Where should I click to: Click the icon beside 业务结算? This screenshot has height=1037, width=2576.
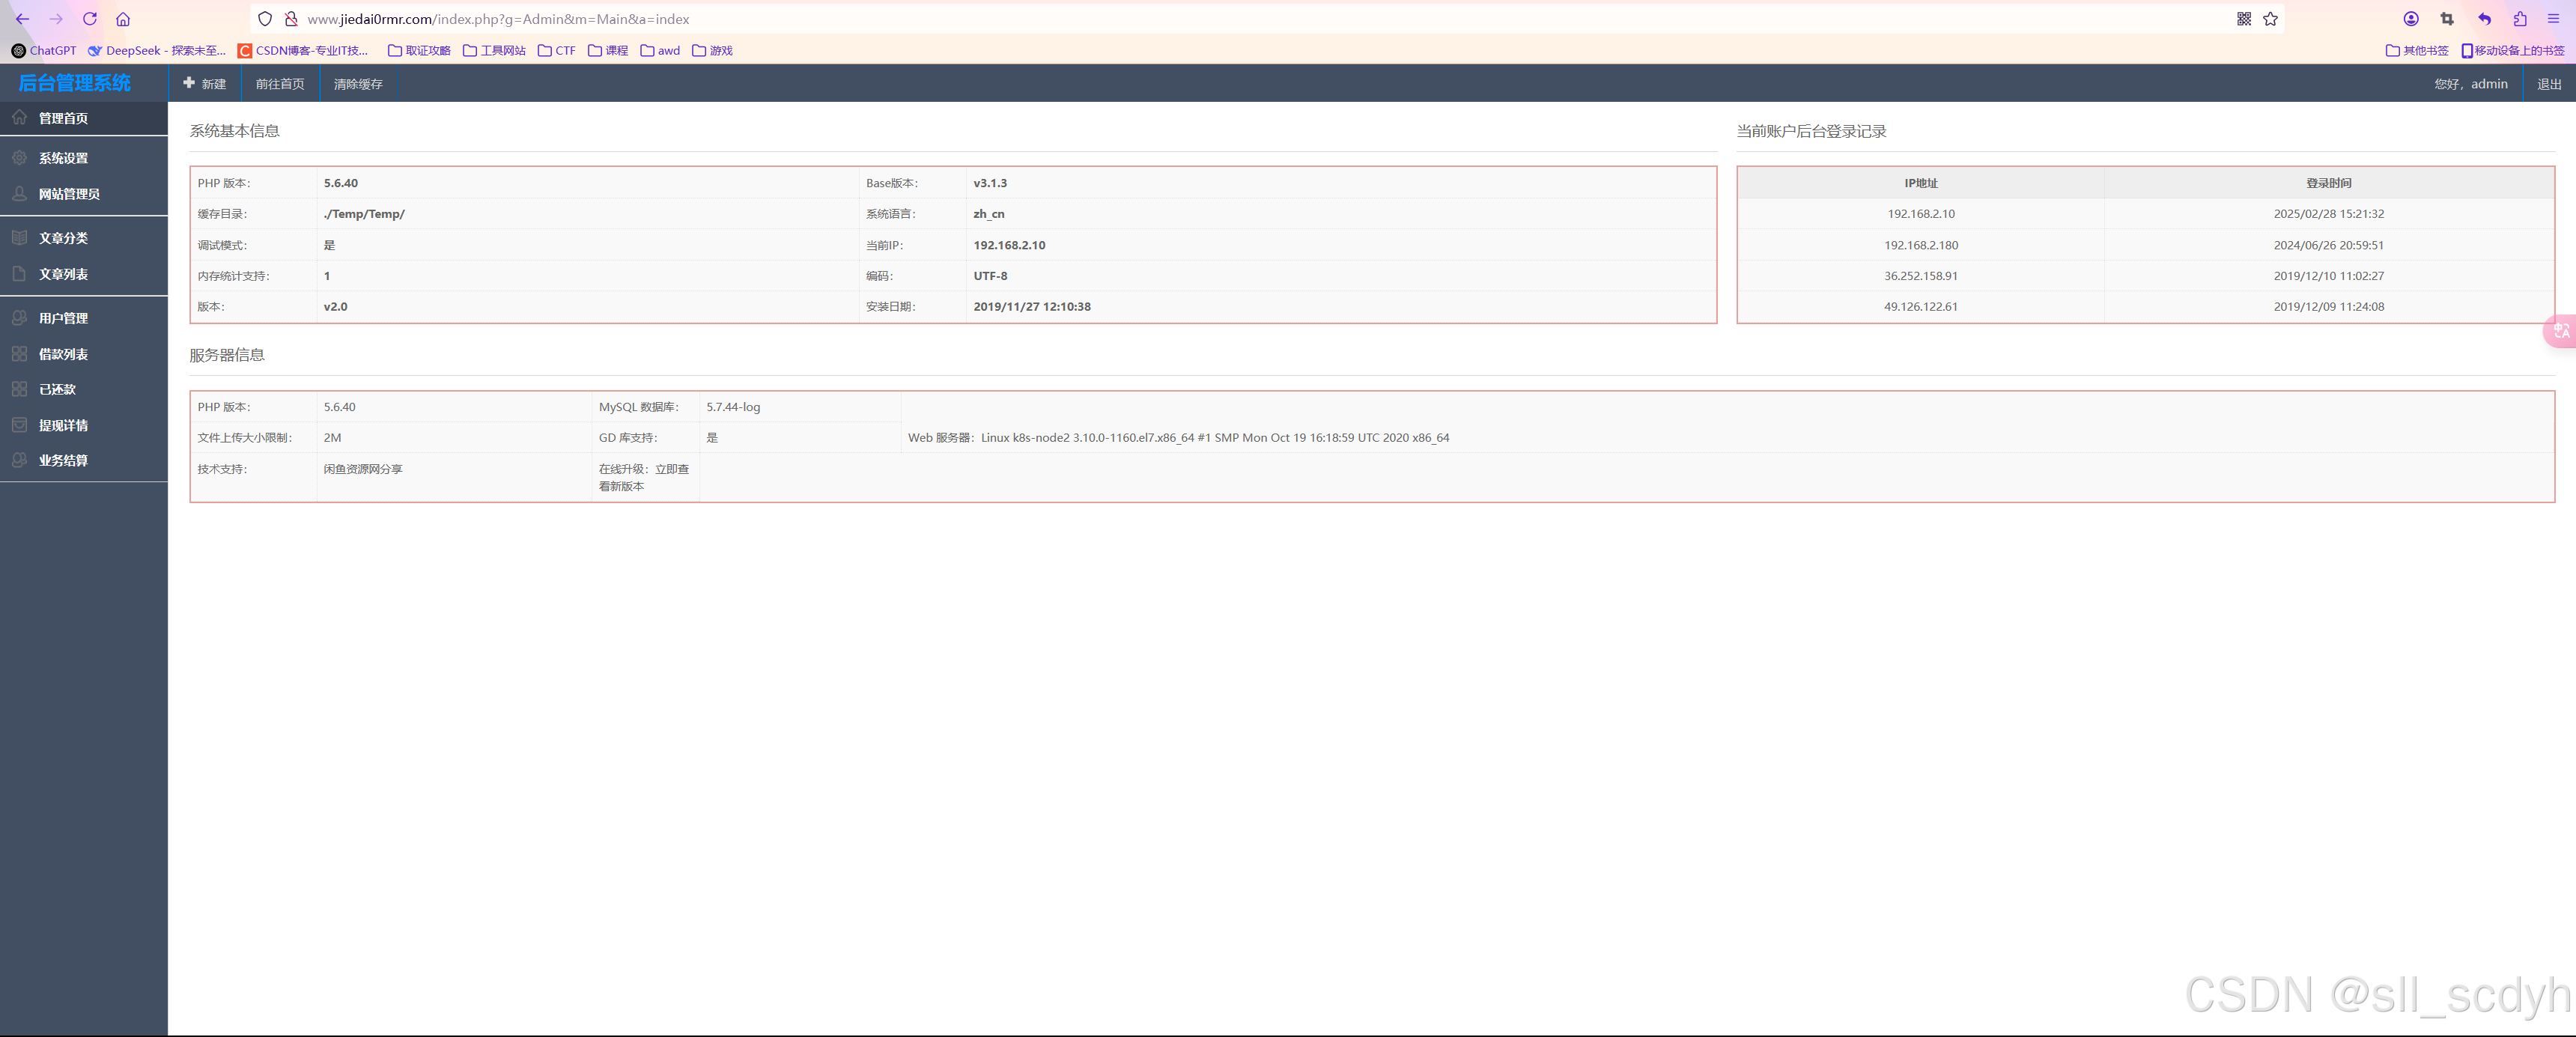[x=19, y=459]
